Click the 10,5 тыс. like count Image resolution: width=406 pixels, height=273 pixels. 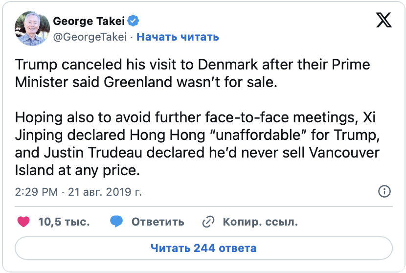[x=64, y=222]
